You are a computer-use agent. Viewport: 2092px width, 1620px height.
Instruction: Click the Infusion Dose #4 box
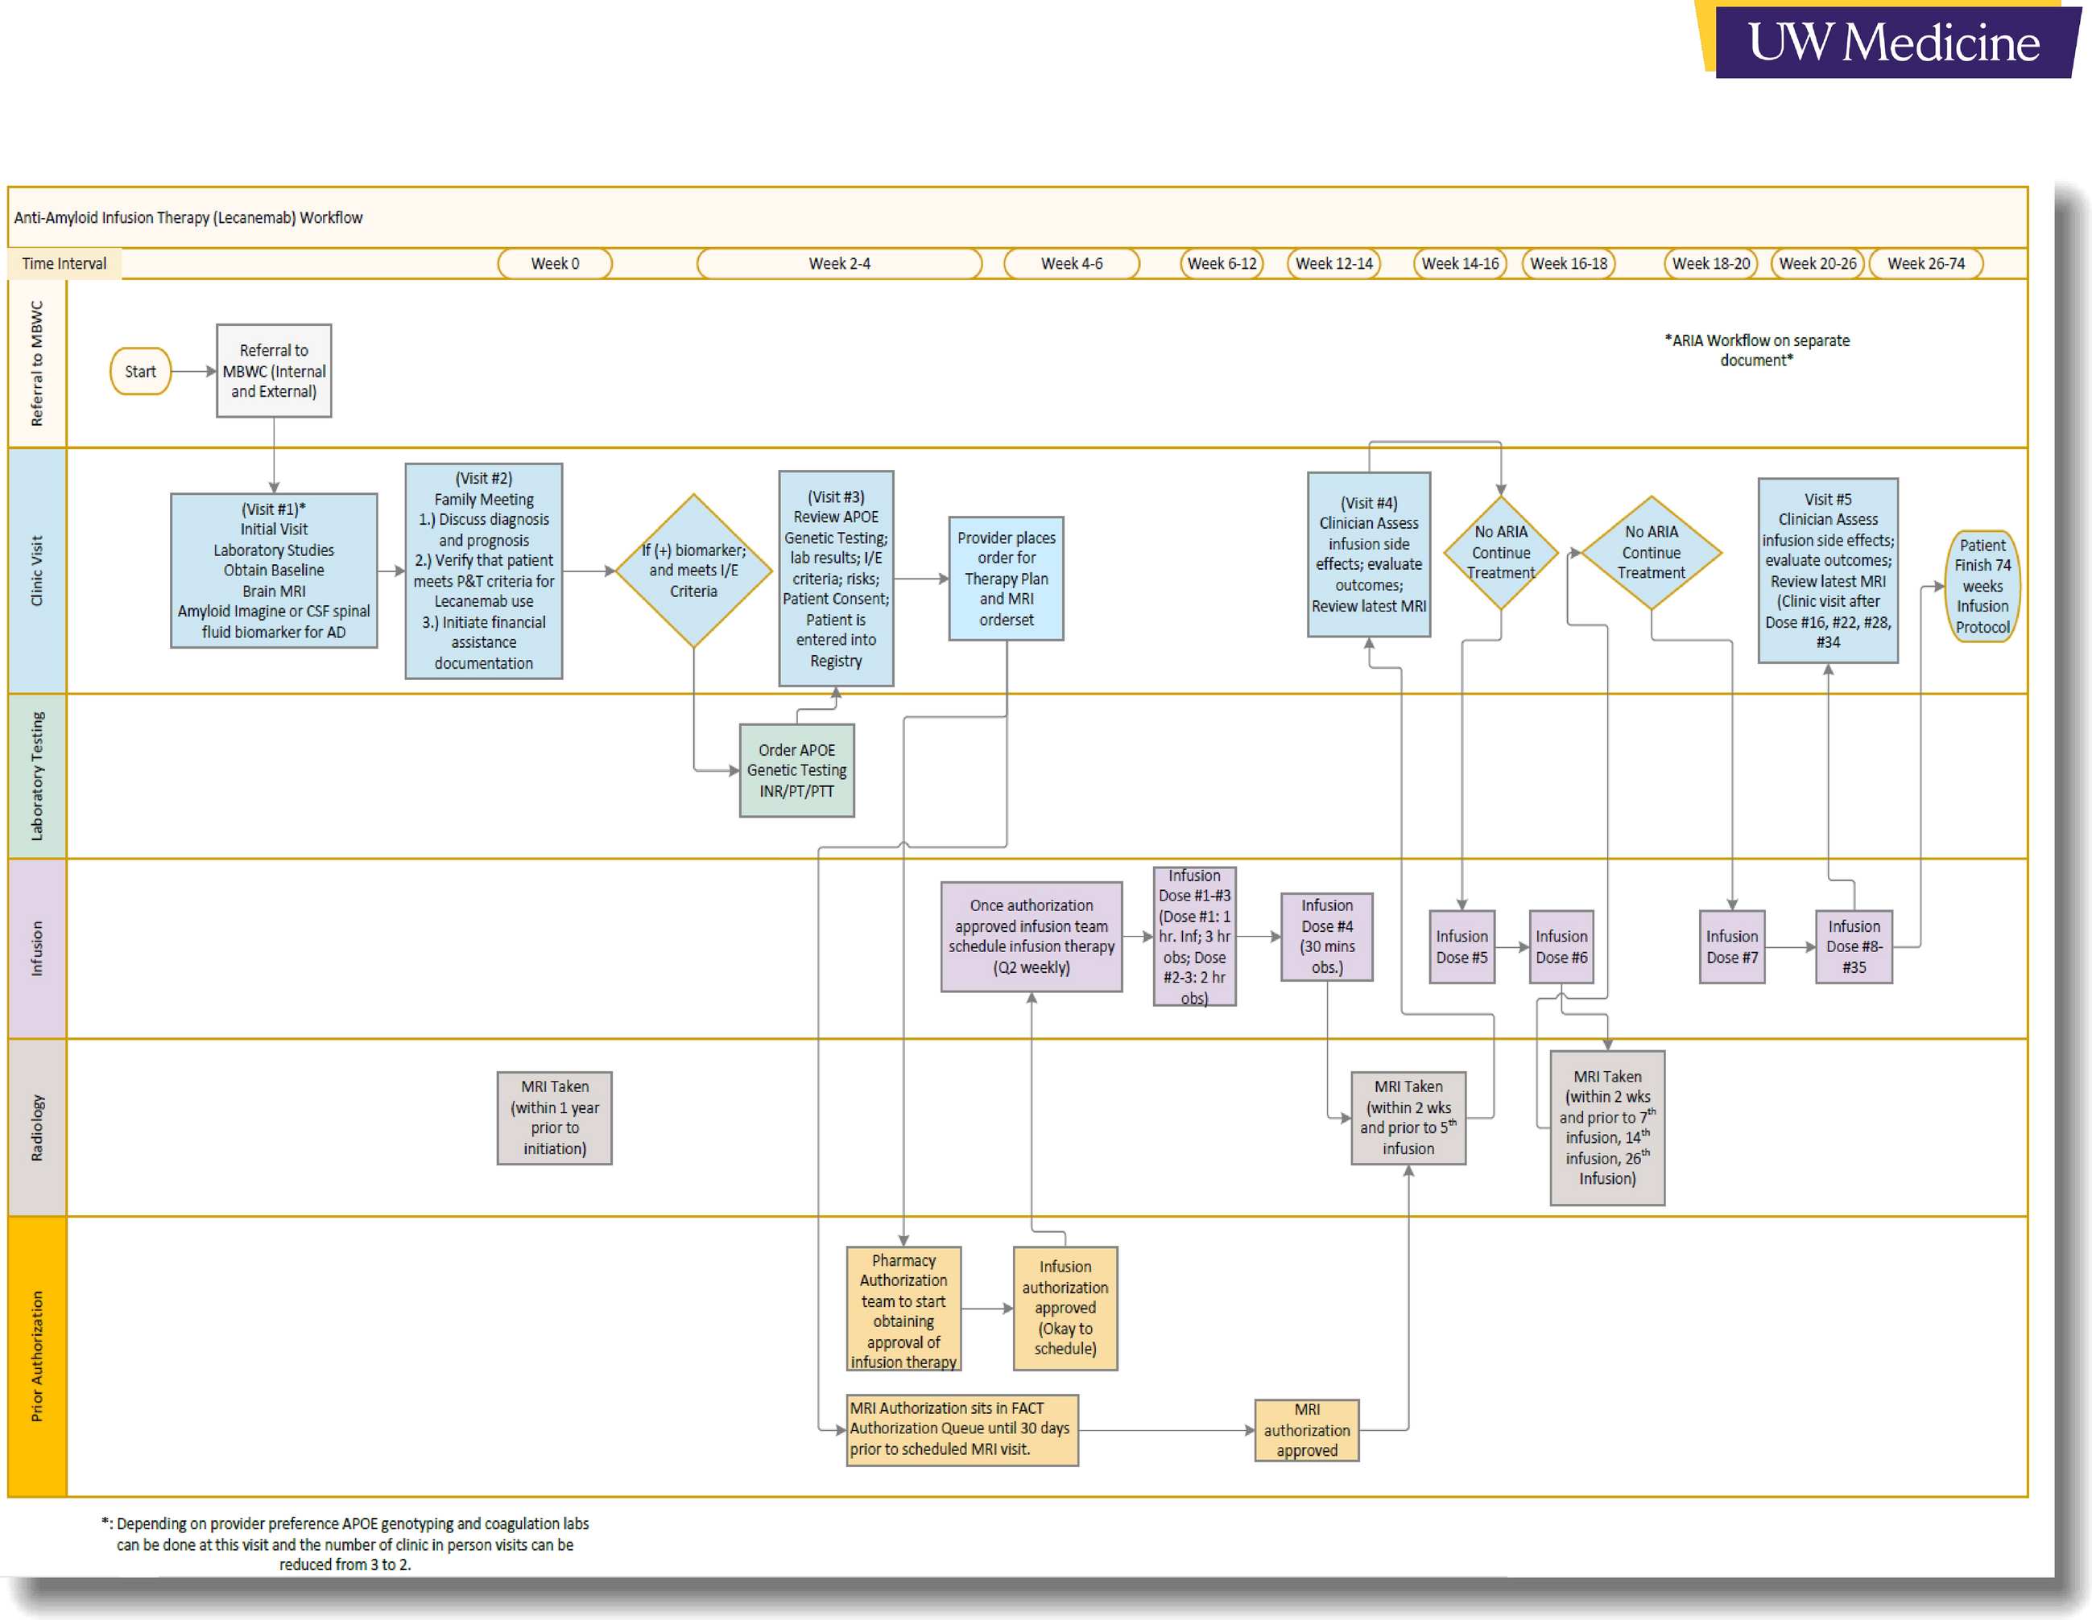click(x=1327, y=937)
